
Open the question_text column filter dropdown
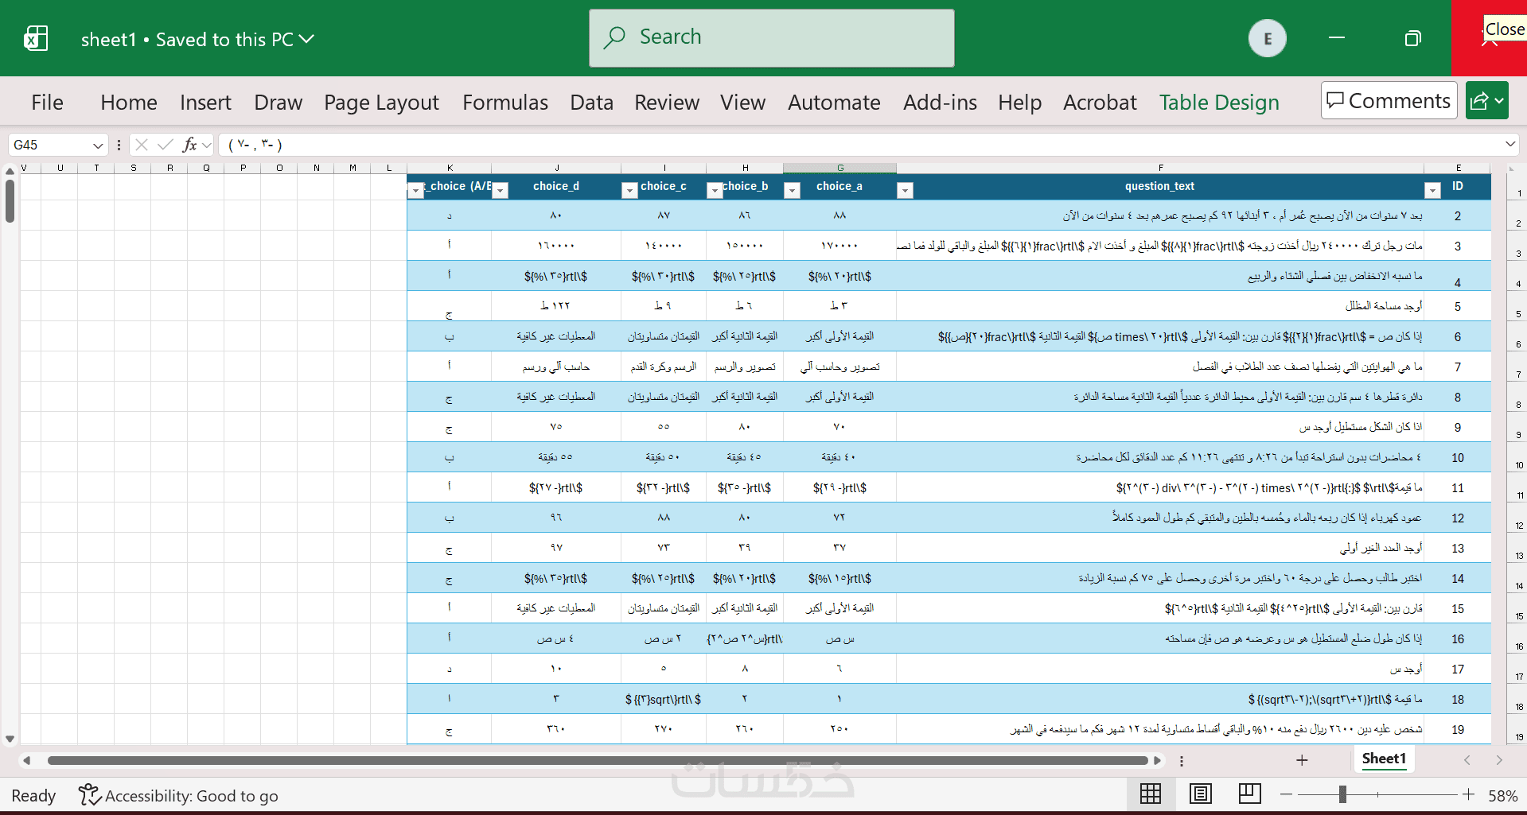pos(905,190)
